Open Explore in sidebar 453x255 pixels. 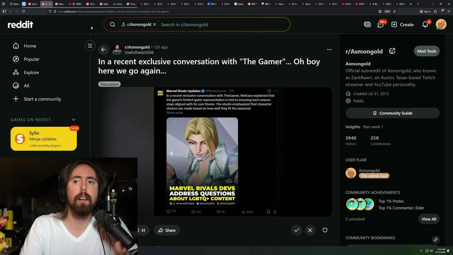31,72
